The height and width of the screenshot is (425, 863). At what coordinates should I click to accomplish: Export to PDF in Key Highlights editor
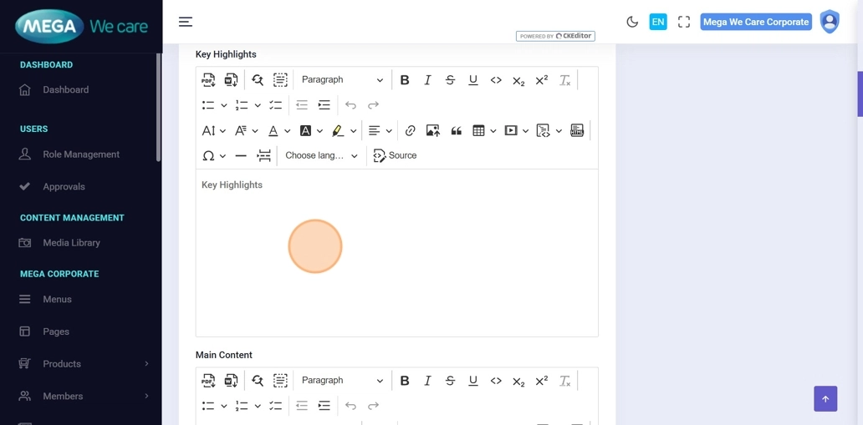[x=208, y=80]
